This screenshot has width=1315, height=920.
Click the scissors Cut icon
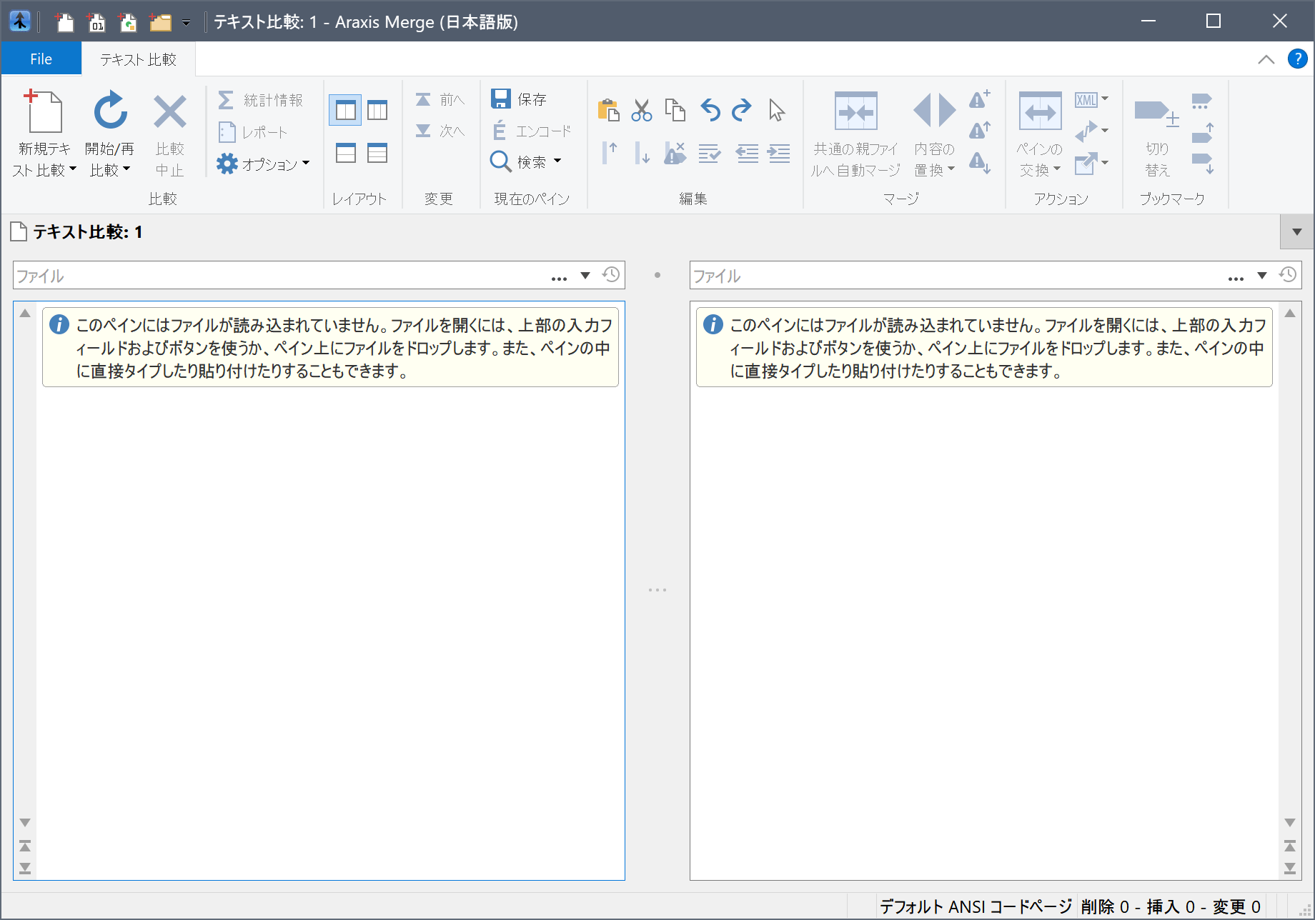[x=641, y=110]
